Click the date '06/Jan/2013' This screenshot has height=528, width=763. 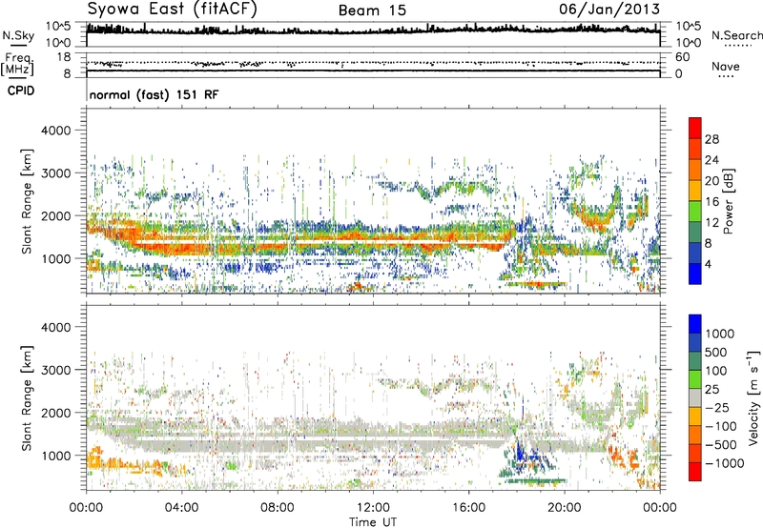coord(609,9)
